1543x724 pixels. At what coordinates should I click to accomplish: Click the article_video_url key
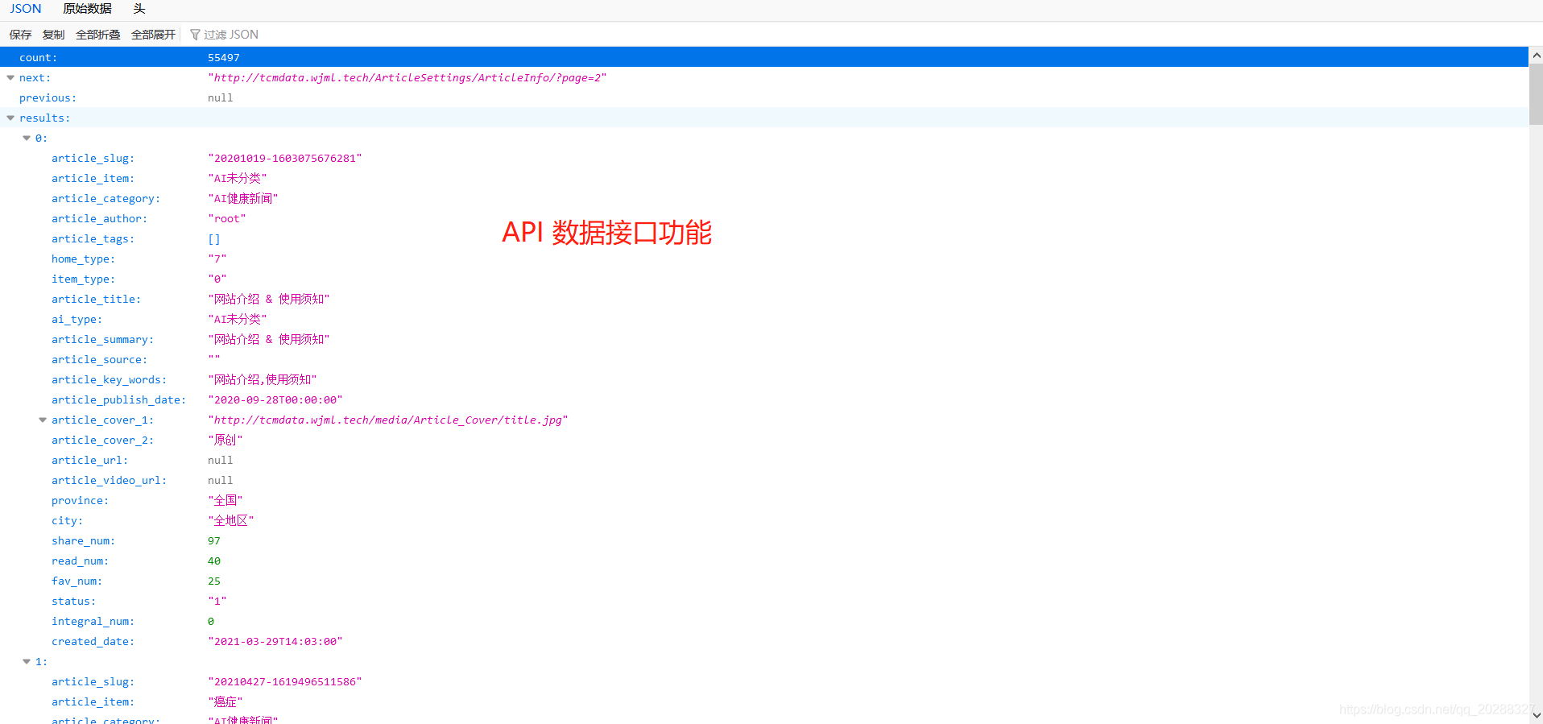pos(109,481)
